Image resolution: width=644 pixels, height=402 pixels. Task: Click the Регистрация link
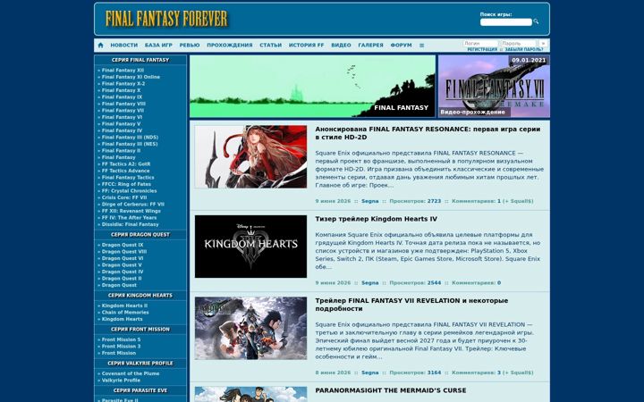click(482, 49)
